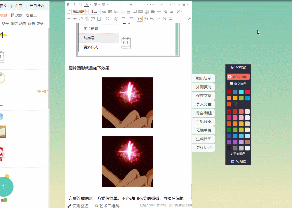Viewport: 292px width, 208px height.
Task: Click the #EF7060 current color field
Action: [x=238, y=77]
